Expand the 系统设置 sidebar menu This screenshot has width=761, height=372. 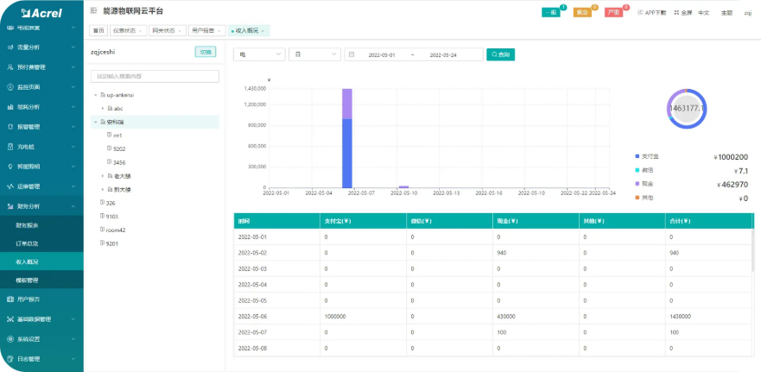click(x=73, y=339)
